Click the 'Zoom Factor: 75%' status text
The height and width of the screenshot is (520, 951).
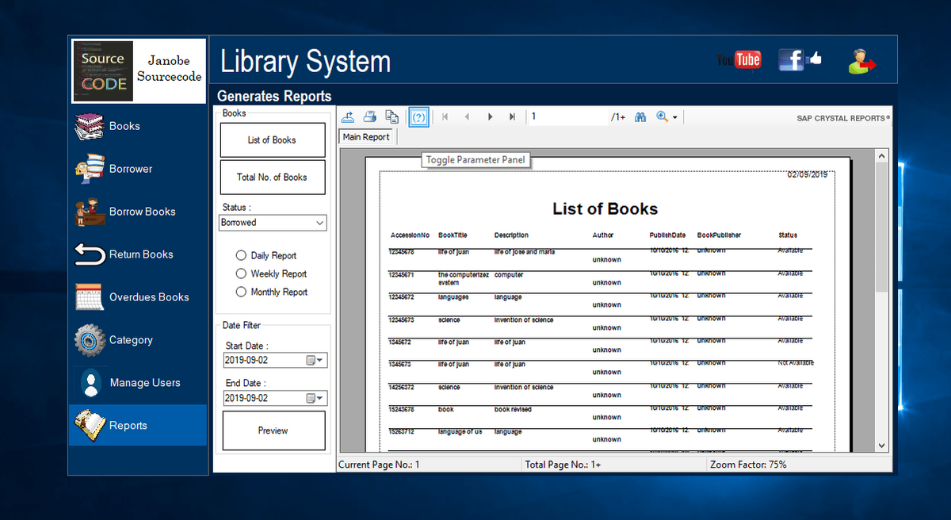point(748,465)
